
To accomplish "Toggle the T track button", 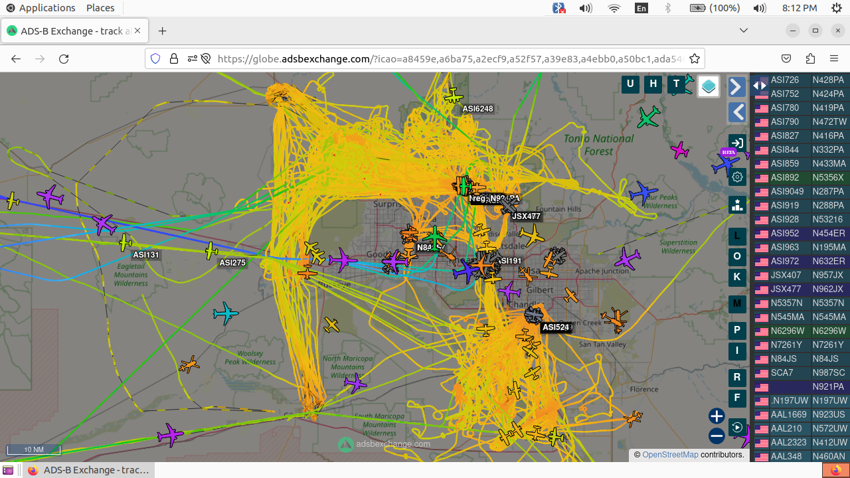I will coord(677,84).
